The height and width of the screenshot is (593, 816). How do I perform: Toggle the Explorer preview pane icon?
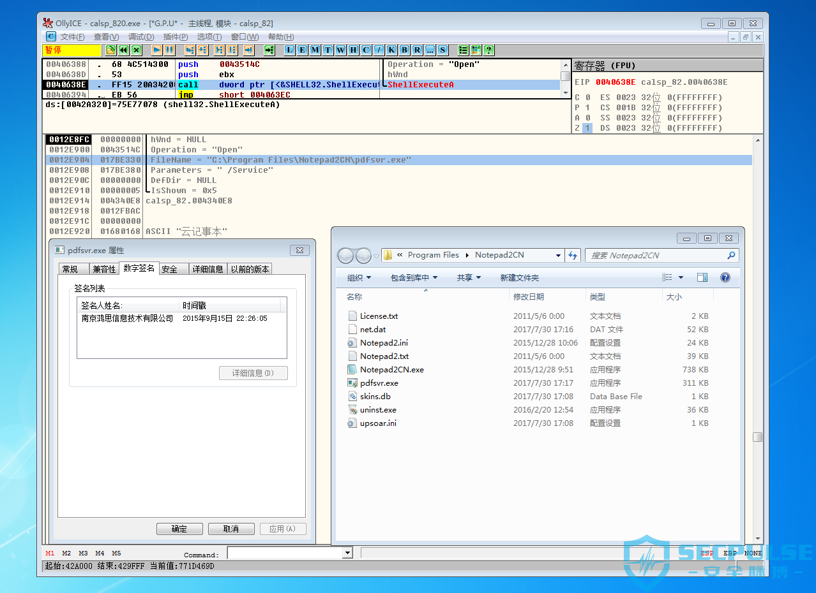[702, 277]
